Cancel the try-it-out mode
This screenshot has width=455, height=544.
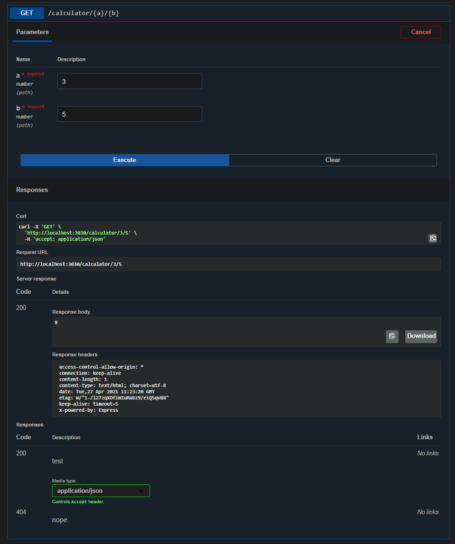[421, 32]
